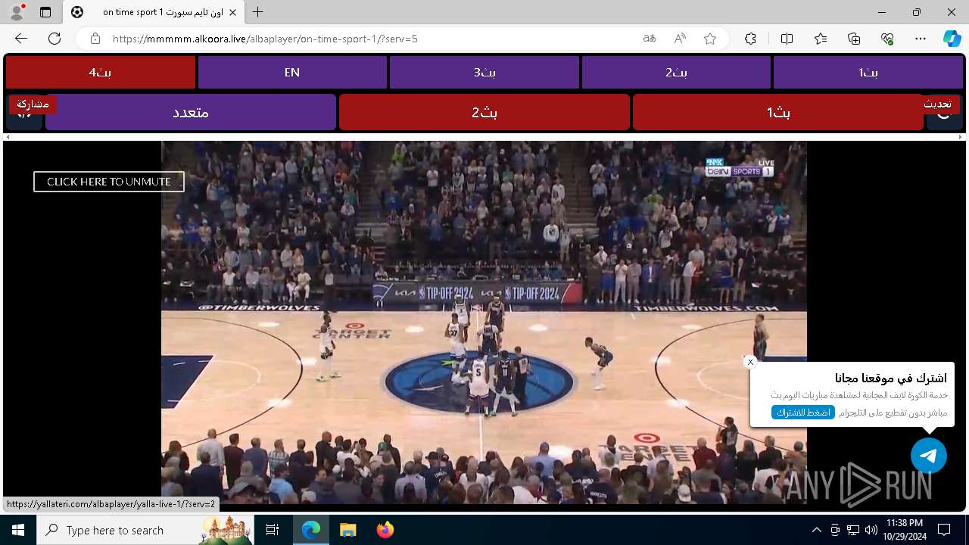The width and height of the screenshot is (969, 545).
Task: Switch to the large red بث1 button
Action: [778, 112]
